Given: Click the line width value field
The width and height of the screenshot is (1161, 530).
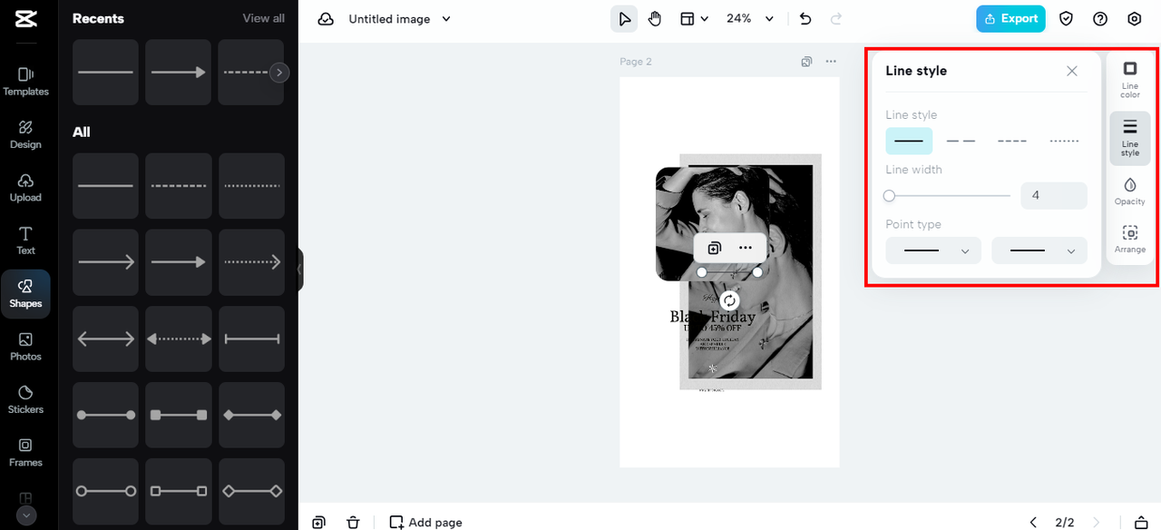Looking at the screenshot, I should [1054, 195].
